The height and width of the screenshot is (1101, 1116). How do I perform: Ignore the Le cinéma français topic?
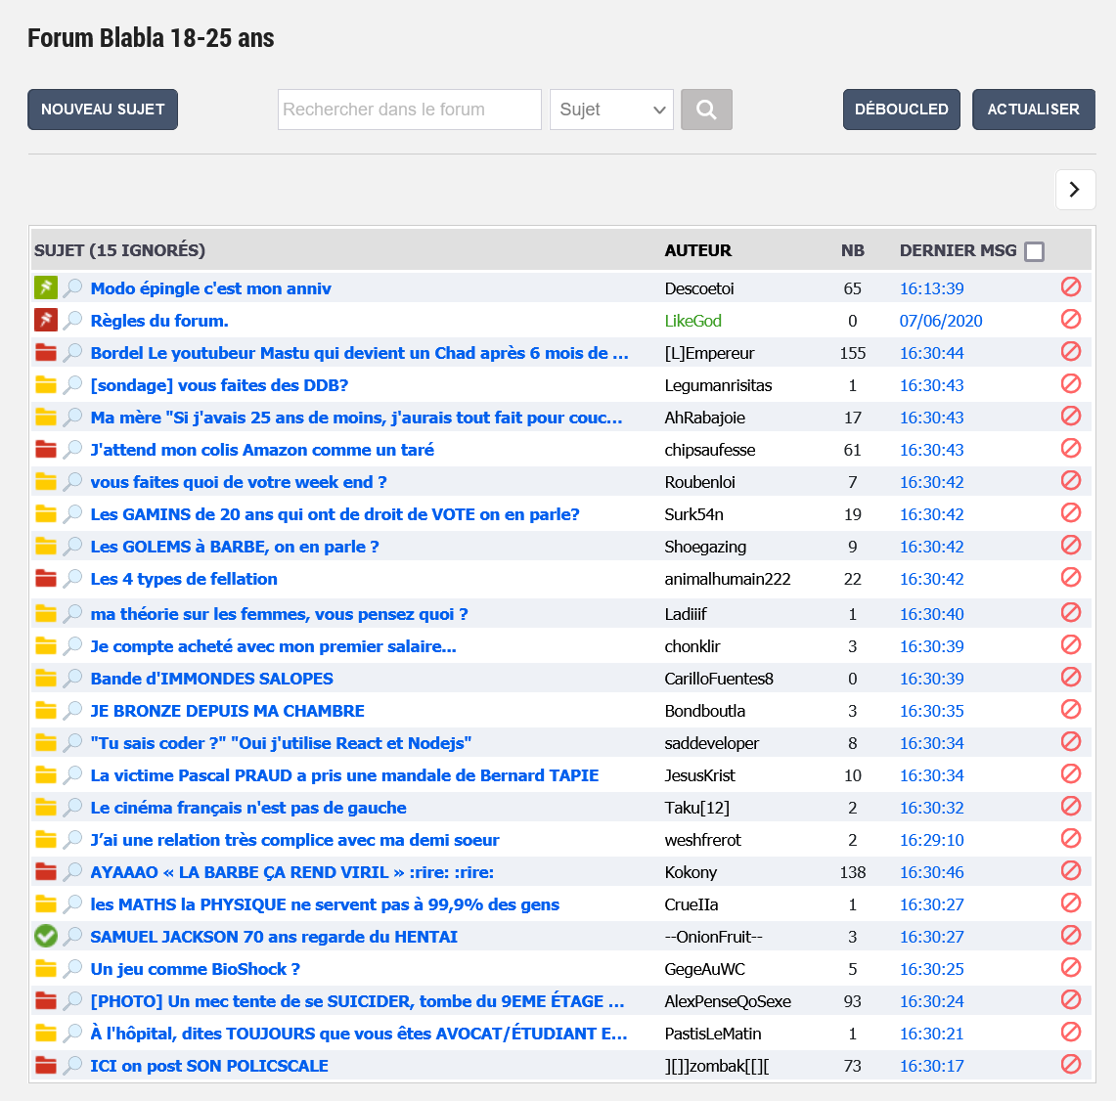tap(1070, 807)
